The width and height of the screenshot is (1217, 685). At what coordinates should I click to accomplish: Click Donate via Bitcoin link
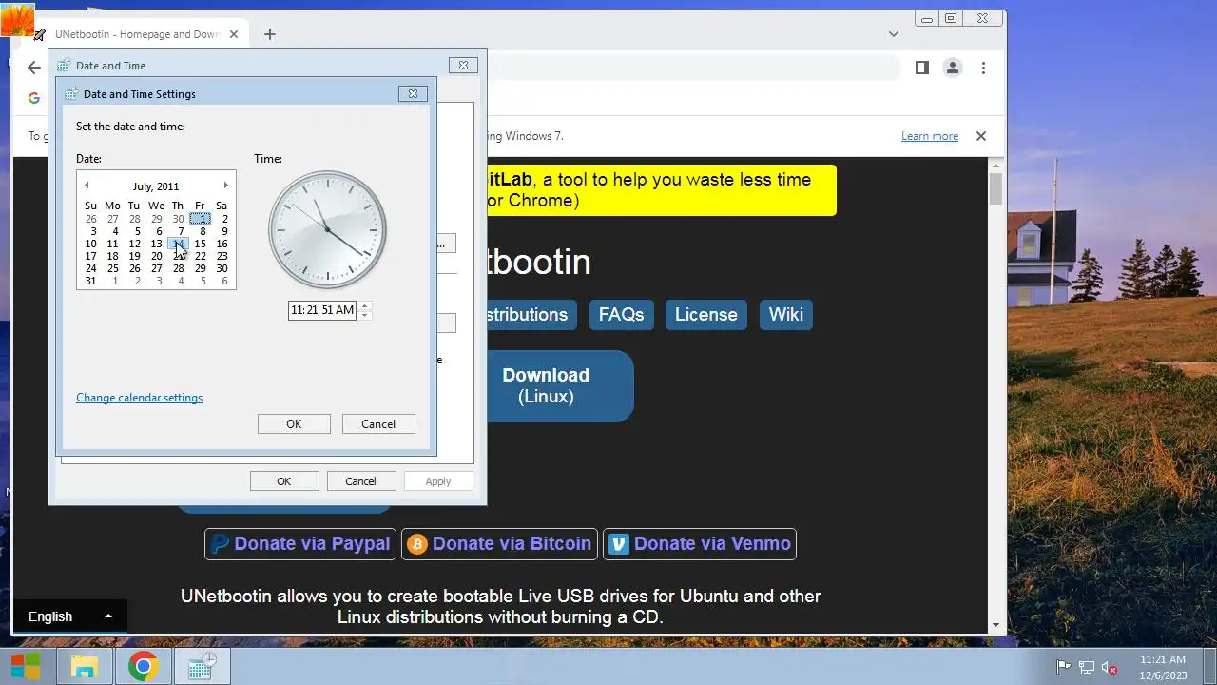pyautogui.click(x=499, y=544)
